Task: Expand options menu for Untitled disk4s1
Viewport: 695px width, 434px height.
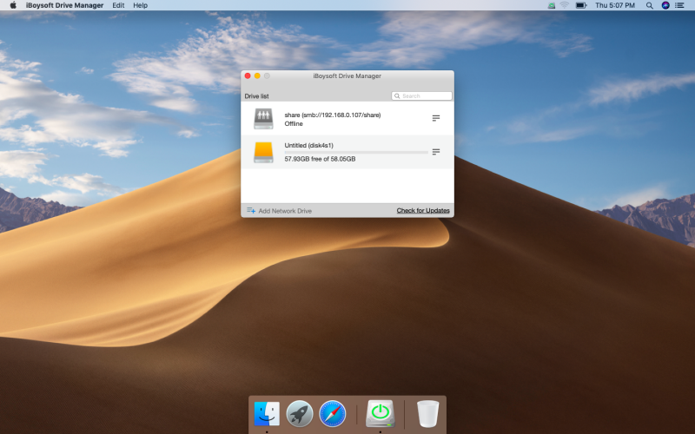Action: (x=436, y=152)
